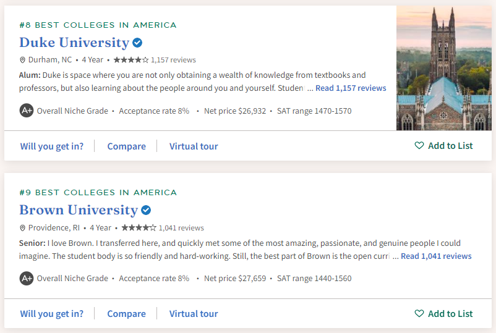Open the Brown University title link

(x=79, y=210)
